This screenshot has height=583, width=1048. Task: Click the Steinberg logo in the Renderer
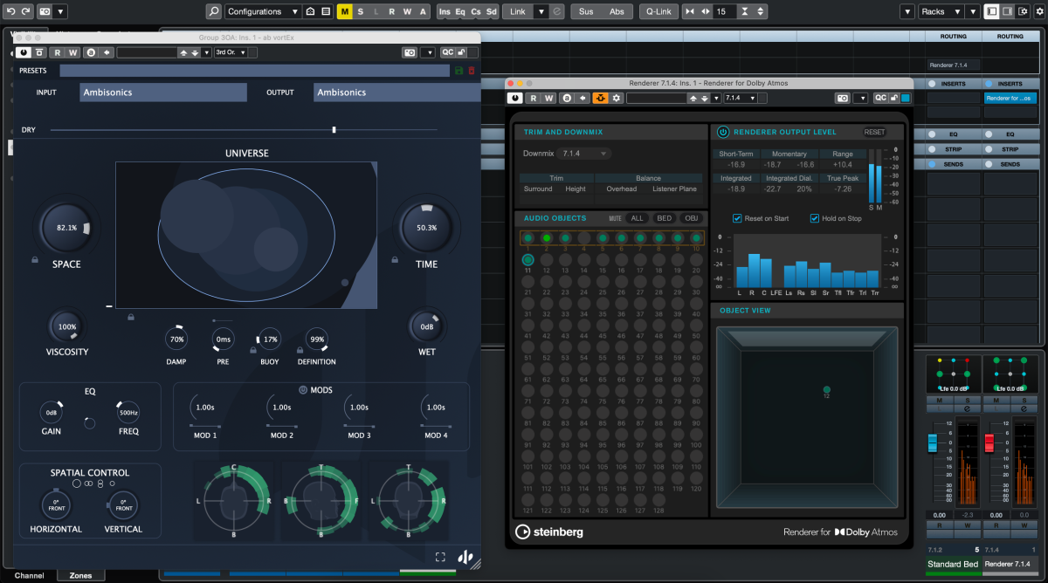tap(549, 532)
